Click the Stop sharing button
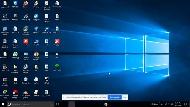Viewport: 190px width, 107px height. (x=115, y=97)
